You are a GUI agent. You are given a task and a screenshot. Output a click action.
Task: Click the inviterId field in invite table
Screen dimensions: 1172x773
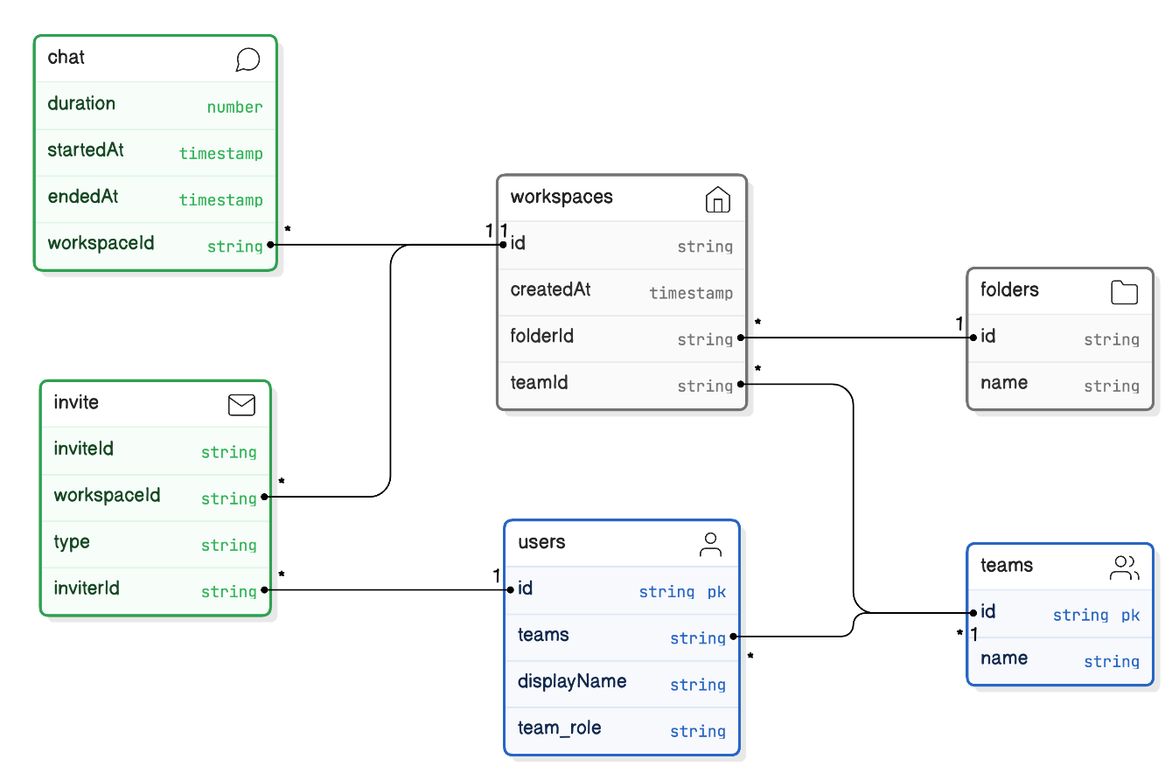click(156, 589)
